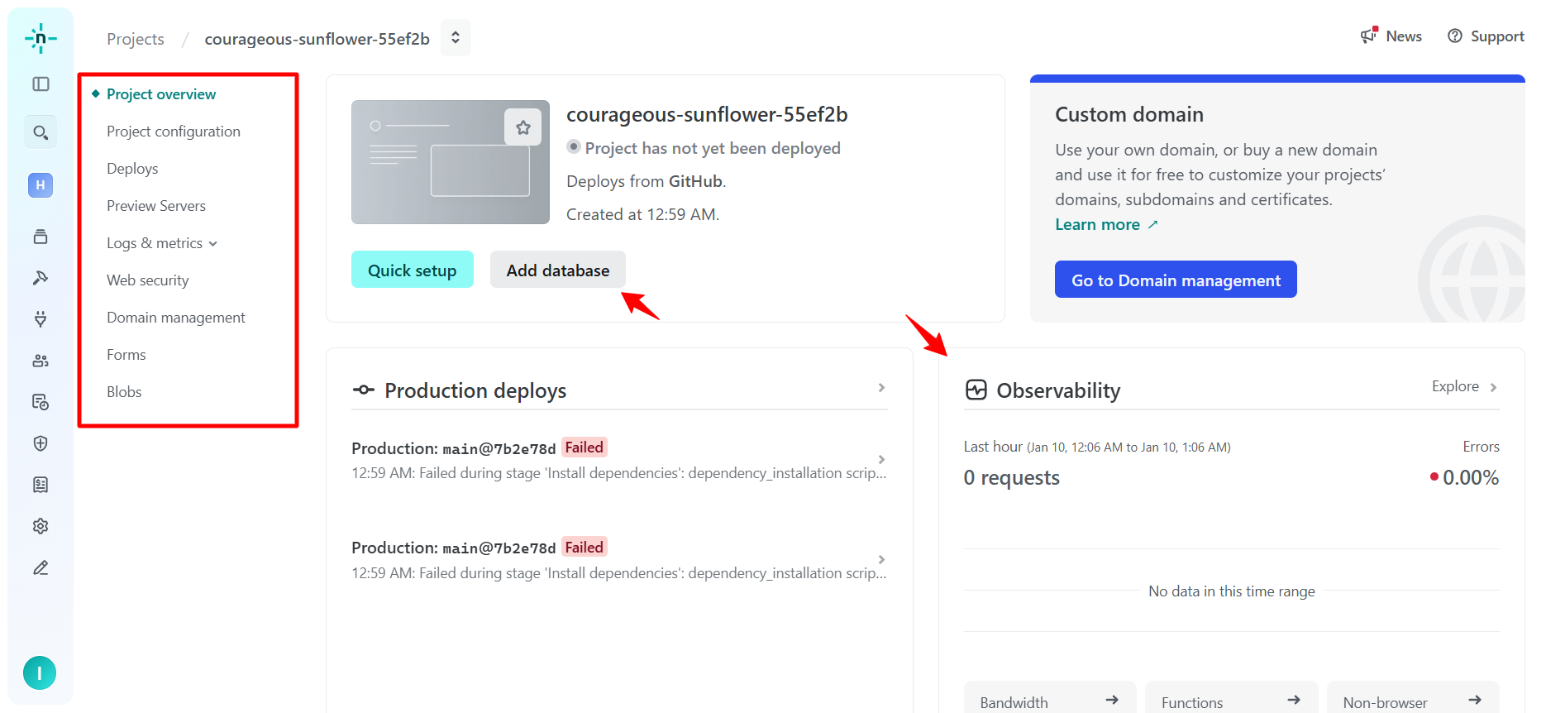Open Forms page
The height and width of the screenshot is (713, 1546).
[126, 355]
